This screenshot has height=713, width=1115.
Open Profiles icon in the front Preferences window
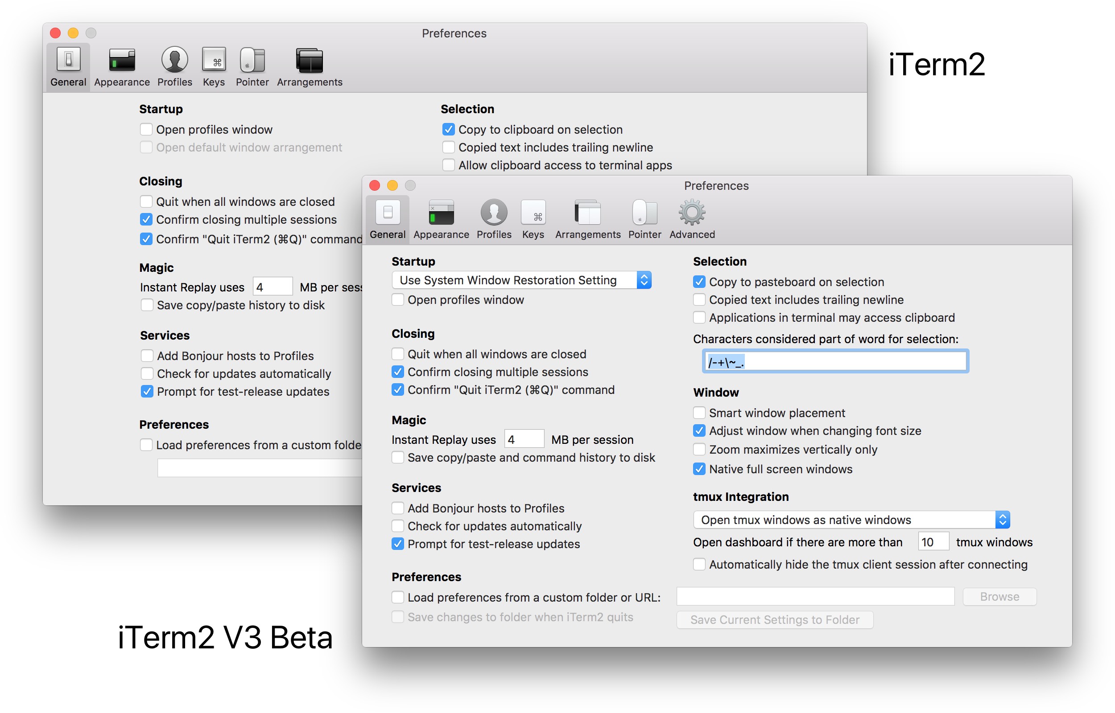click(x=494, y=213)
